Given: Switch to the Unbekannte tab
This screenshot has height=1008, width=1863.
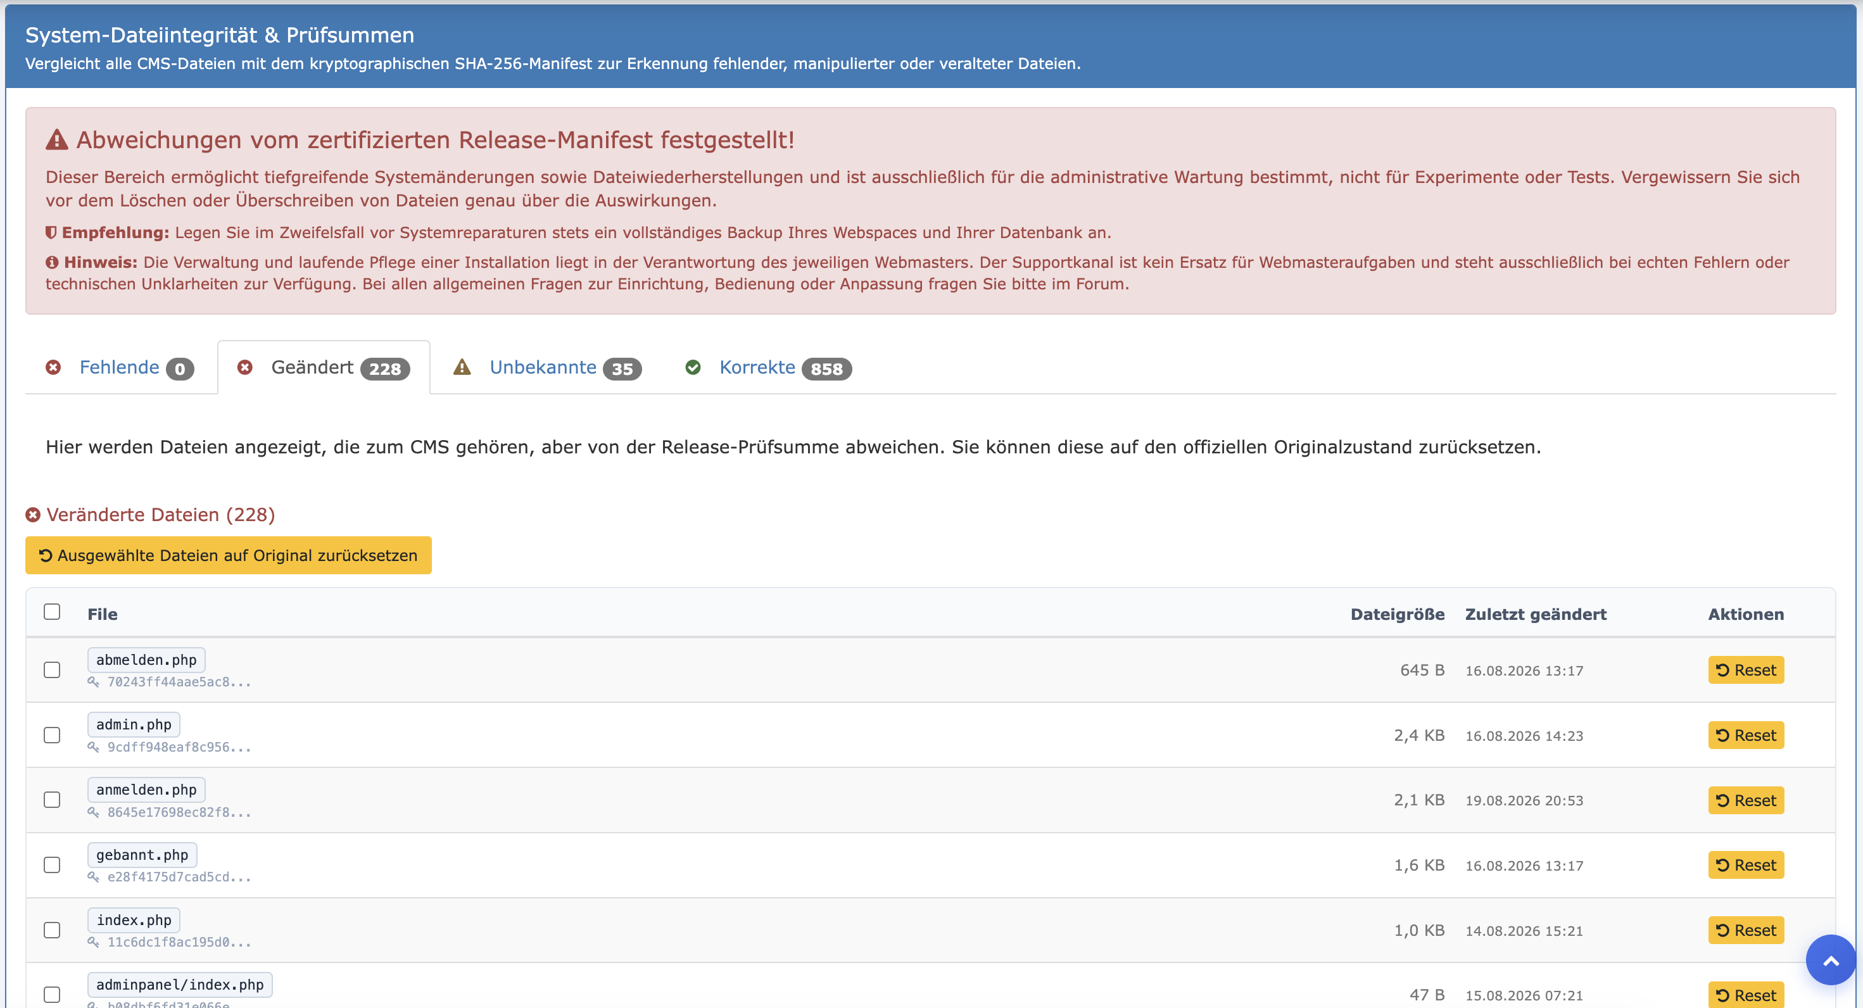Looking at the screenshot, I should 548,367.
